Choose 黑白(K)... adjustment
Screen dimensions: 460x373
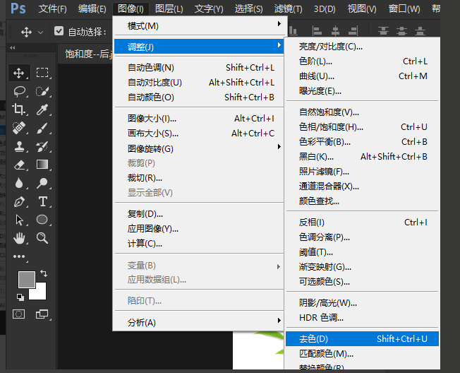[362, 157]
